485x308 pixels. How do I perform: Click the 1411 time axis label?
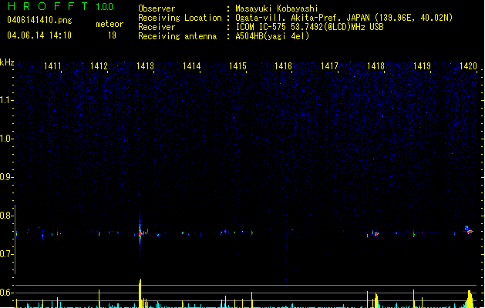[52, 65]
